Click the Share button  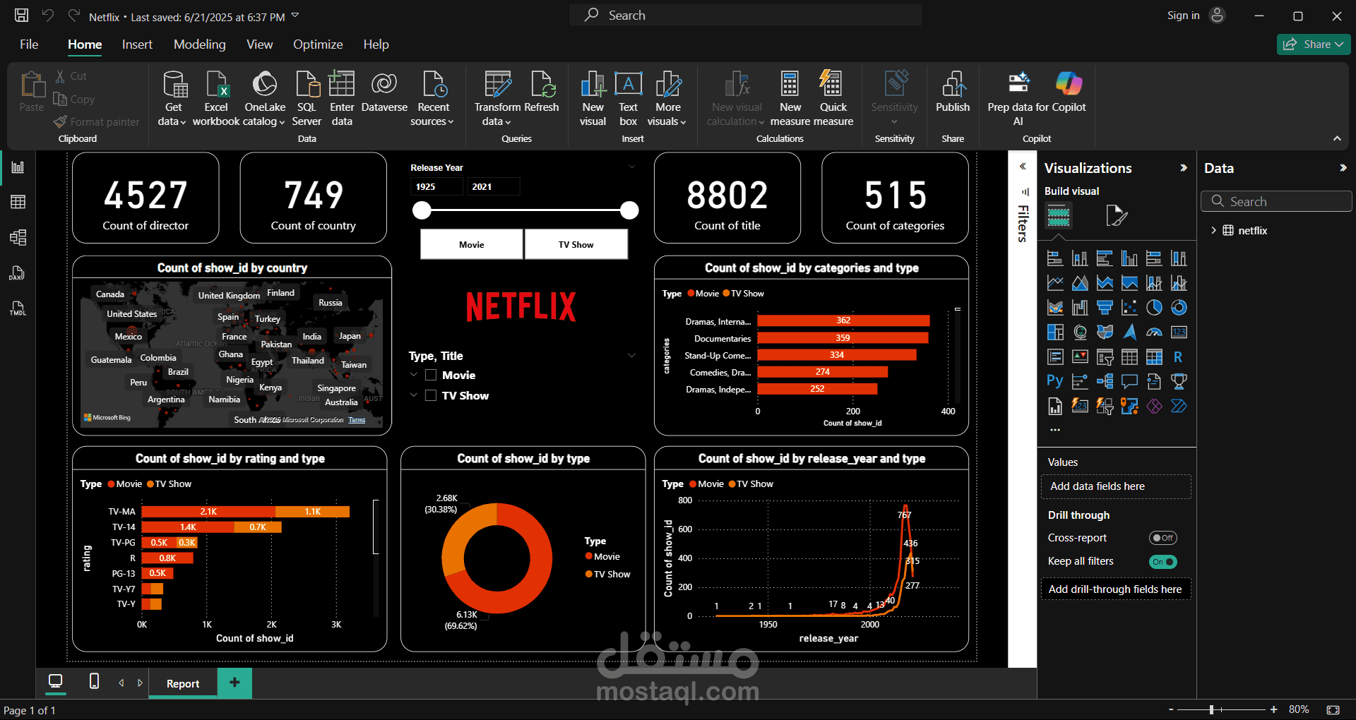pos(1314,44)
